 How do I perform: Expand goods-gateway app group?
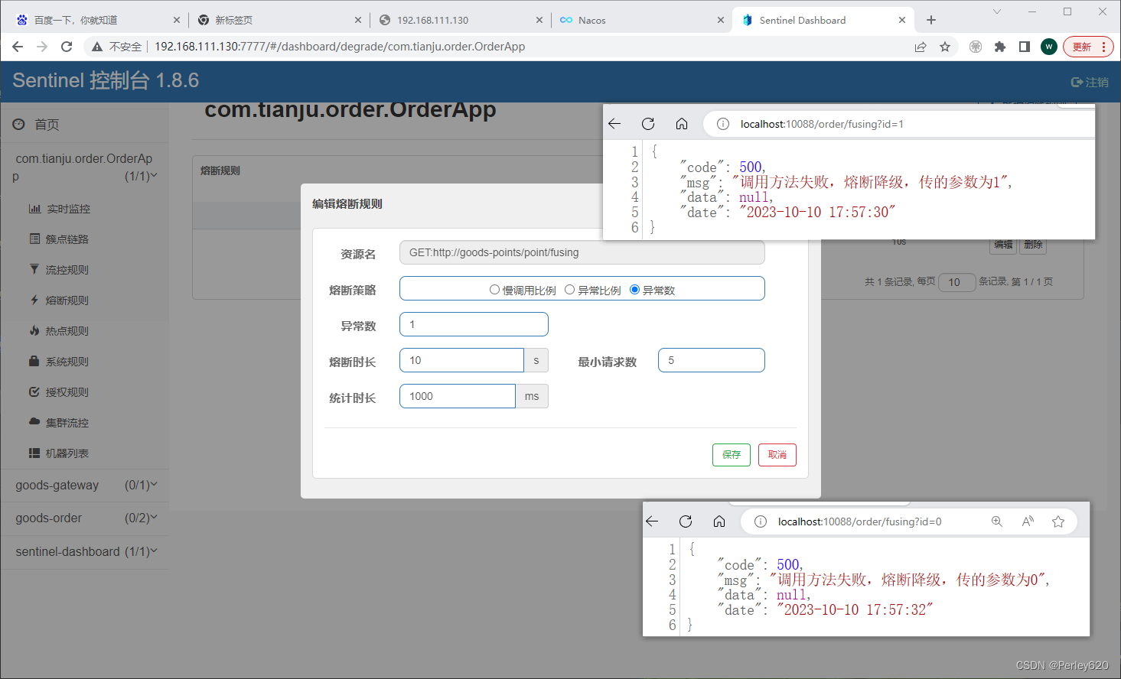[84, 486]
